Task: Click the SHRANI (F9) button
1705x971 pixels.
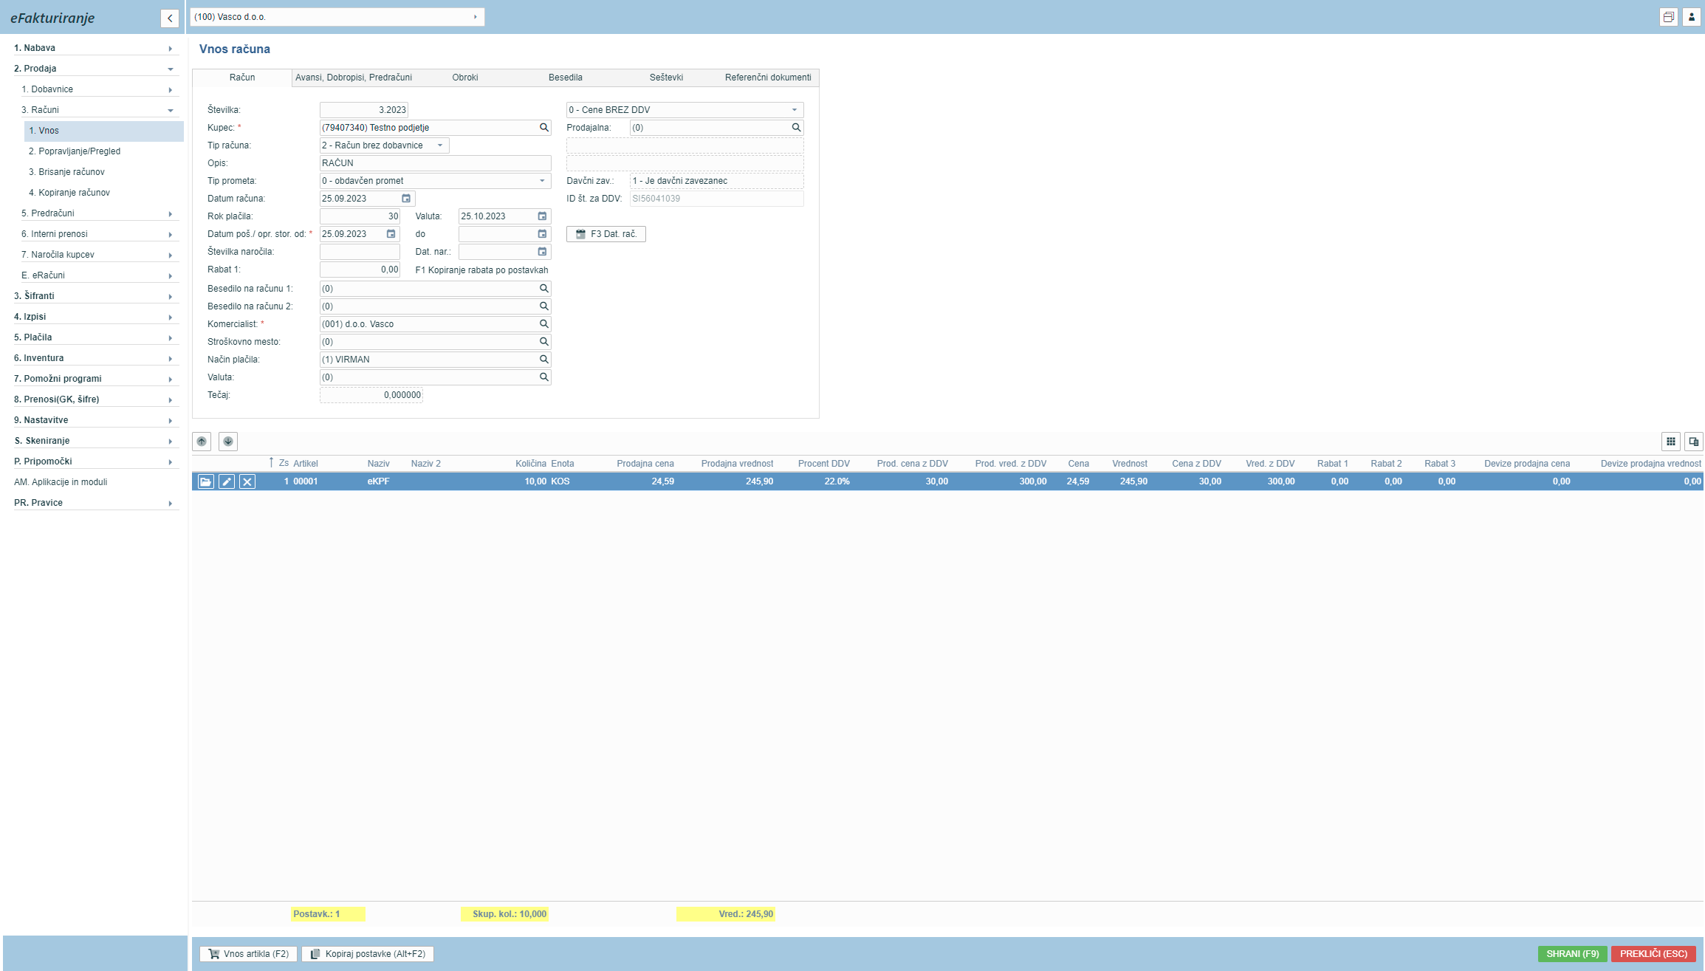Action: (1573, 954)
